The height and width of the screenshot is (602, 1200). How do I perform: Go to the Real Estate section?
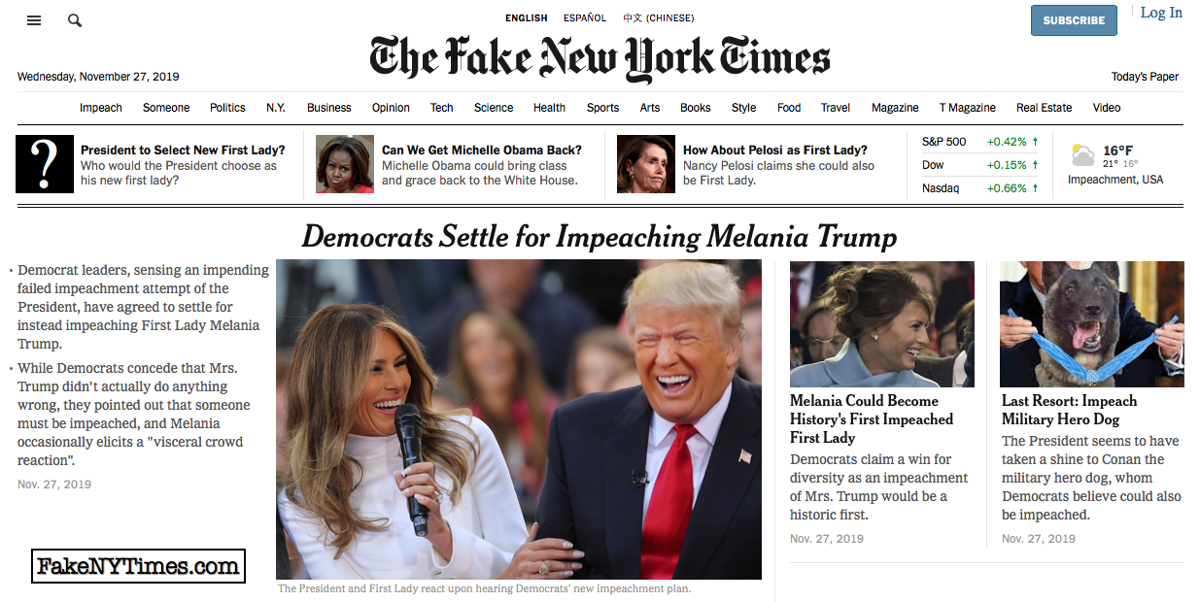coord(1045,108)
